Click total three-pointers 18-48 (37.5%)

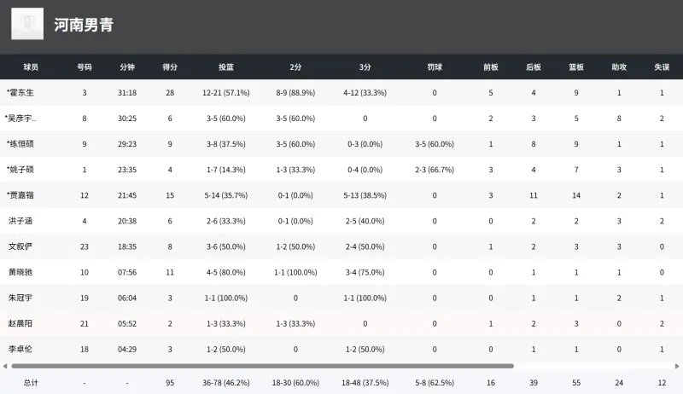[x=365, y=383]
